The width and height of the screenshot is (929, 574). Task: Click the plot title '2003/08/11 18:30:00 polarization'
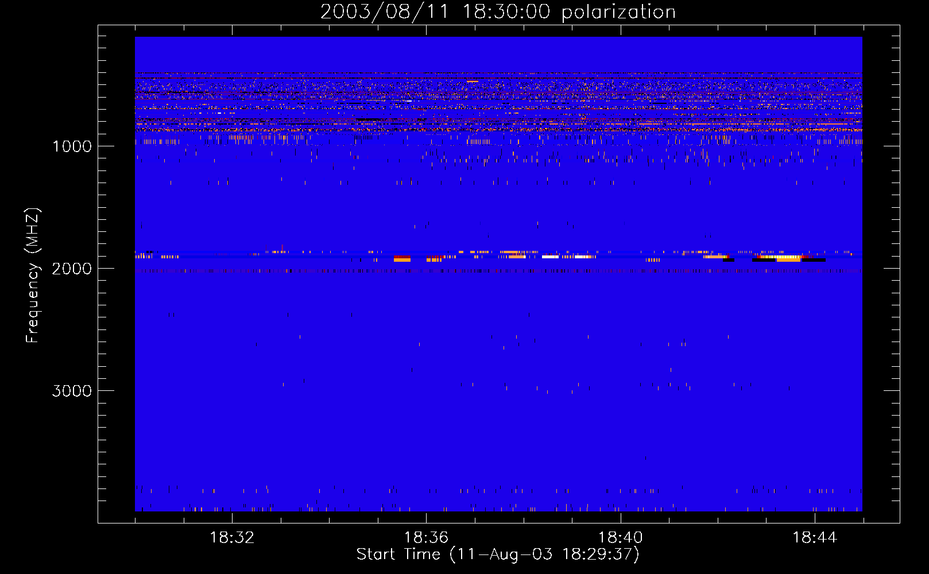pos(498,11)
